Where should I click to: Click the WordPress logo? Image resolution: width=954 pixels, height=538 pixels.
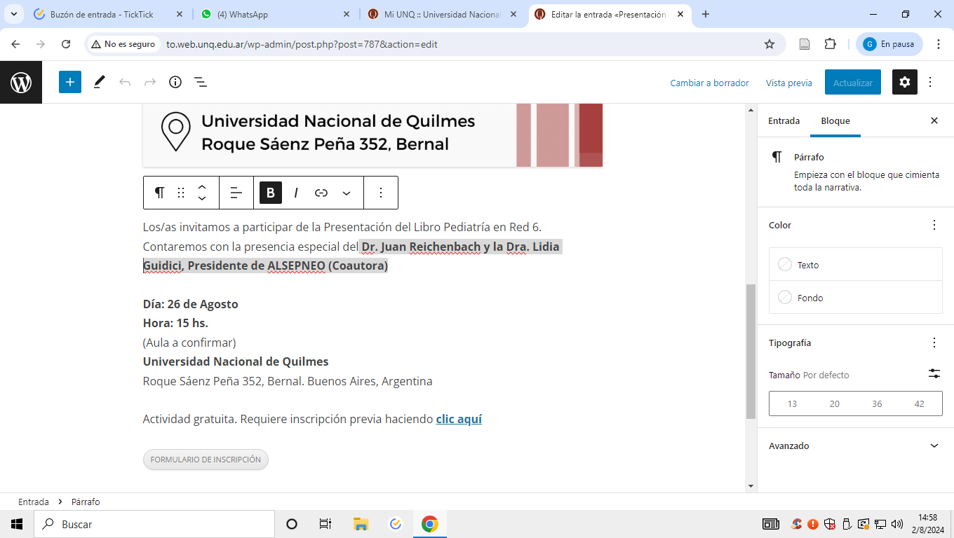(21, 83)
